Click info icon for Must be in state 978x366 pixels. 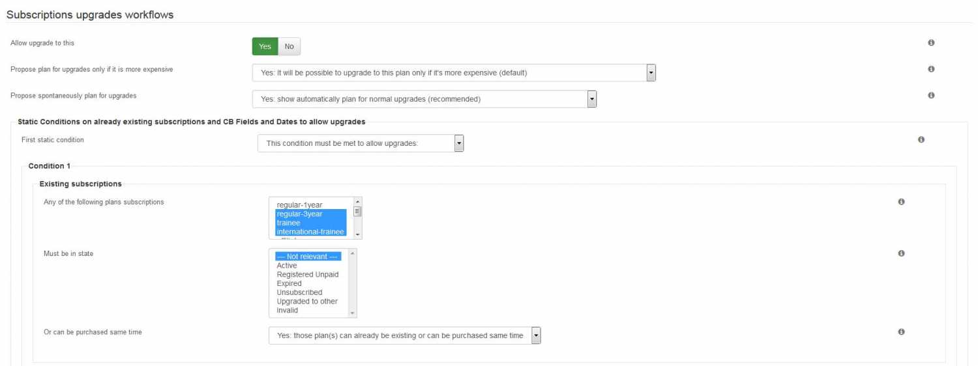point(901,253)
